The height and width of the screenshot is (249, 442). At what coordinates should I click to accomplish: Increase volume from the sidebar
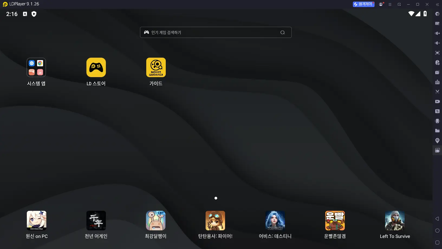(x=437, y=33)
